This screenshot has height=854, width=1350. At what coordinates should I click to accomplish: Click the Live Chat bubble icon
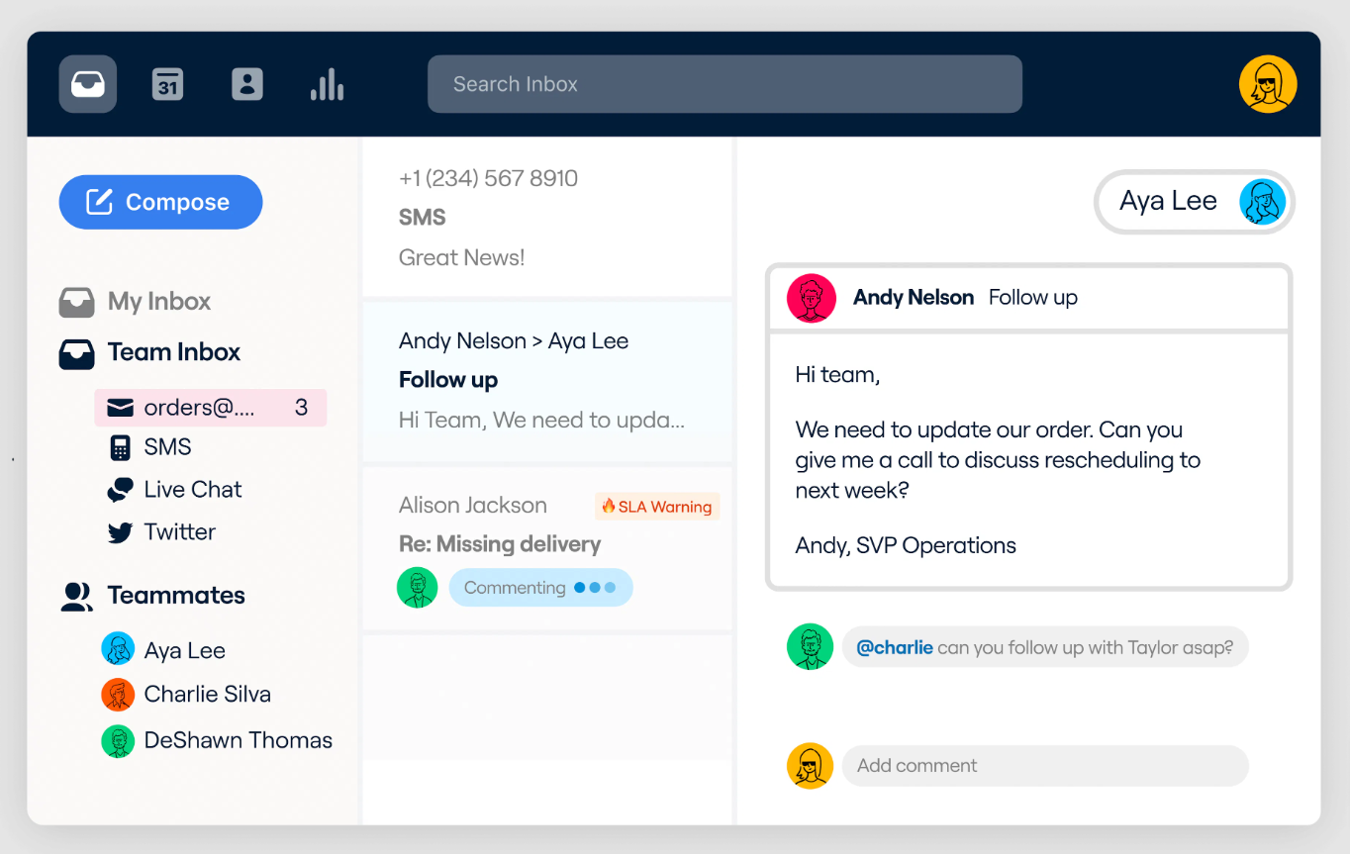tap(120, 490)
